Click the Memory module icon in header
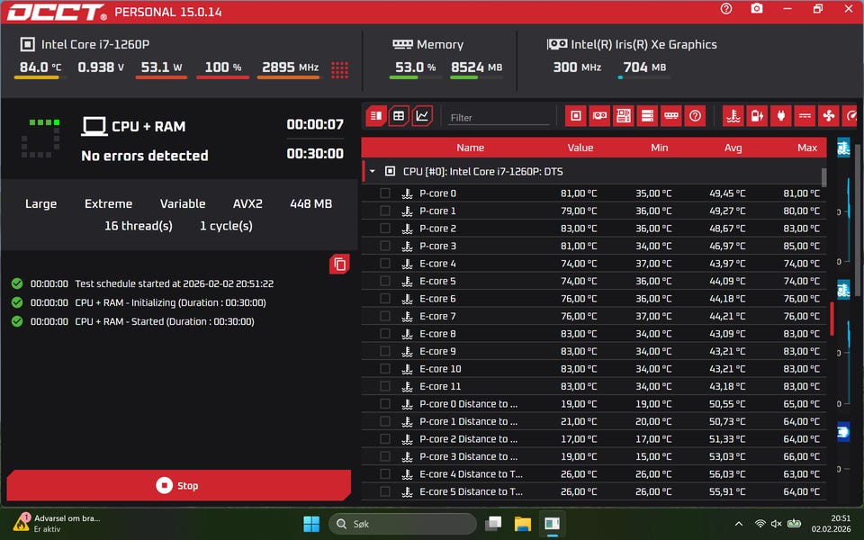Image resolution: width=864 pixels, height=540 pixels. (402, 44)
